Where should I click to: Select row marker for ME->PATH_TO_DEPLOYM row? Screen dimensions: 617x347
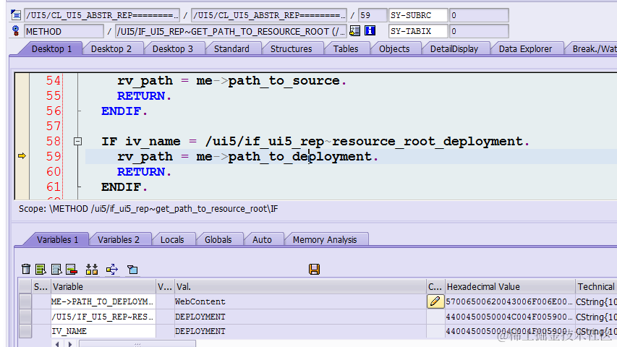25,301
